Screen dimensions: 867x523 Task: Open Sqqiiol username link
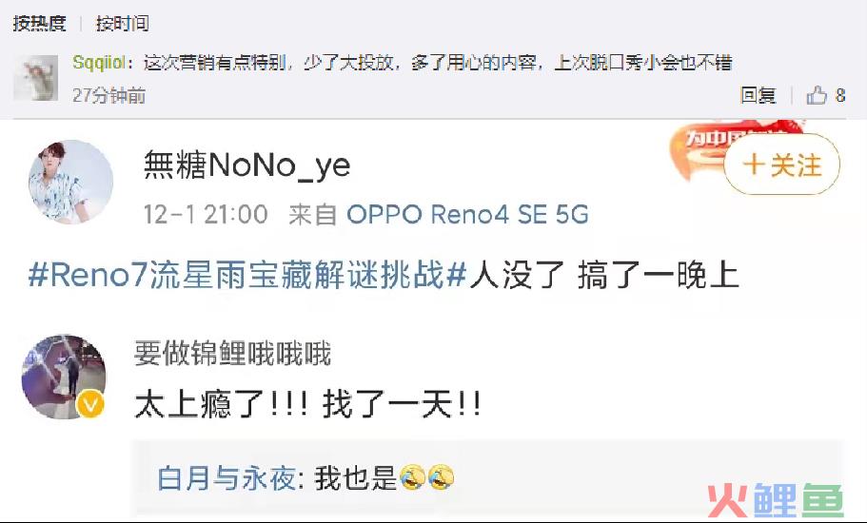tap(99, 63)
